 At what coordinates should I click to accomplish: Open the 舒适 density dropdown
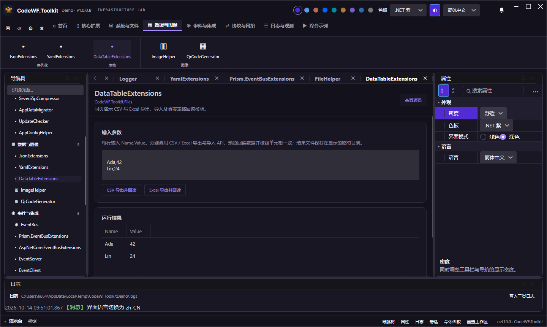point(493,113)
